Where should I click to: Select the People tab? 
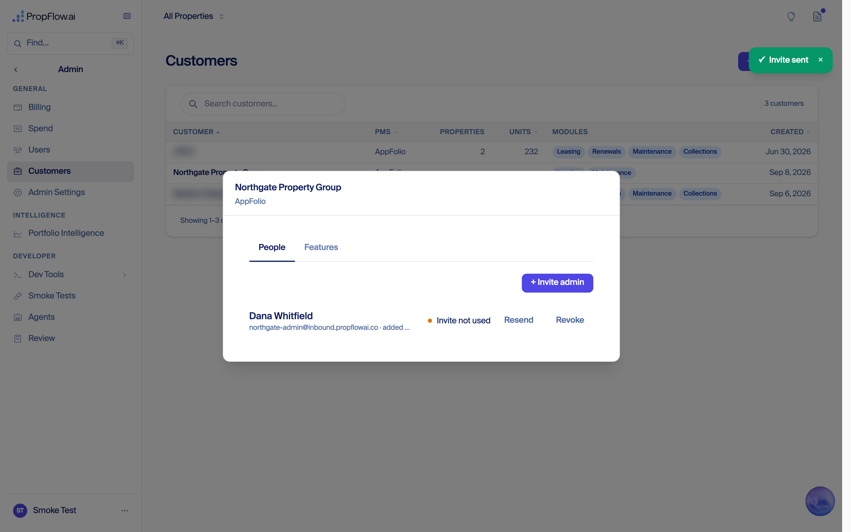tap(272, 247)
